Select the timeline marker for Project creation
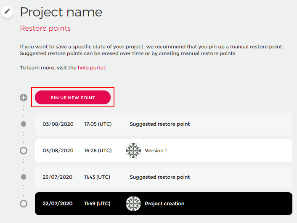The width and height of the screenshot is (297, 223). (24, 204)
